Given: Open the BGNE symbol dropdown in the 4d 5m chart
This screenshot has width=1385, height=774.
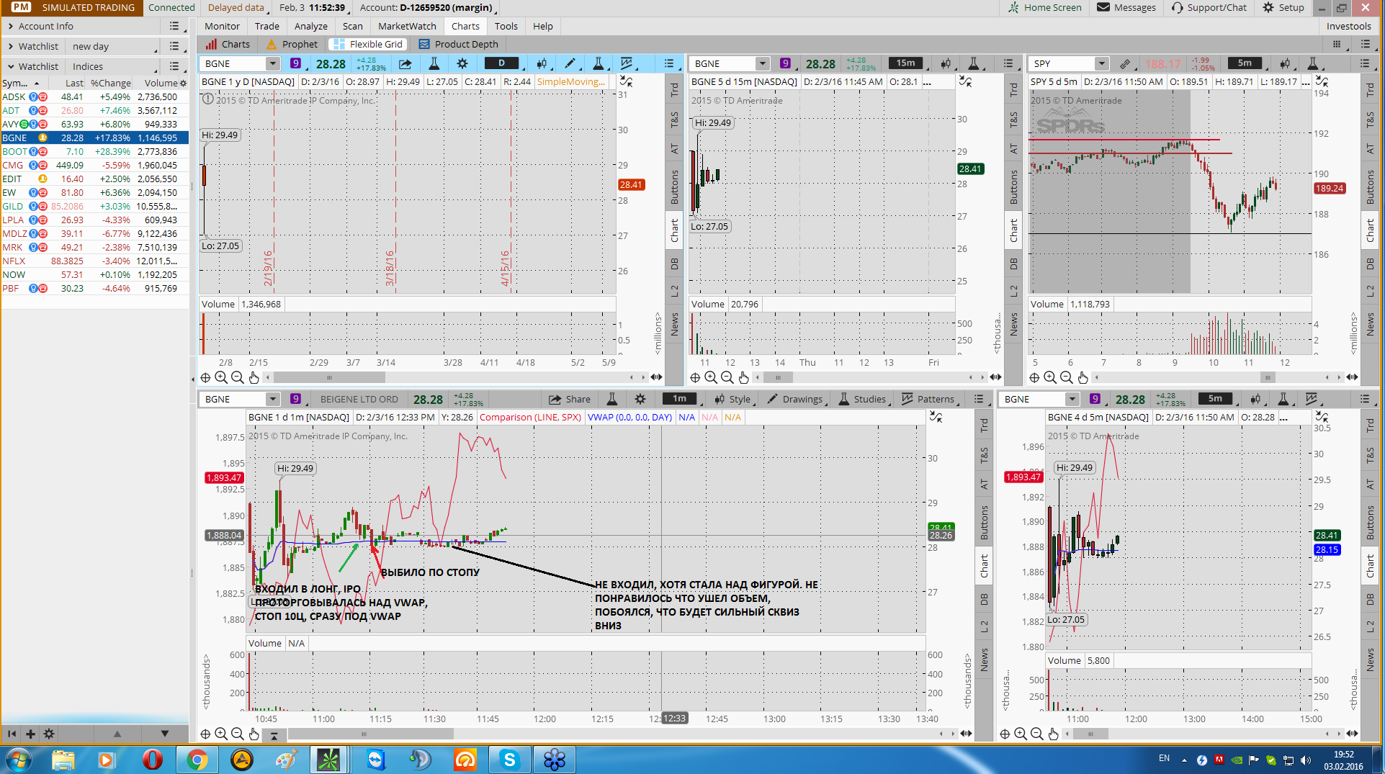Looking at the screenshot, I should 1072,399.
